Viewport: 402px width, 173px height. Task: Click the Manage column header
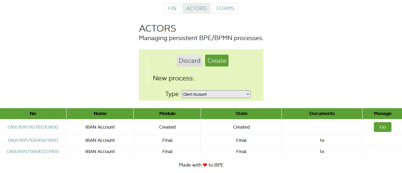point(383,114)
